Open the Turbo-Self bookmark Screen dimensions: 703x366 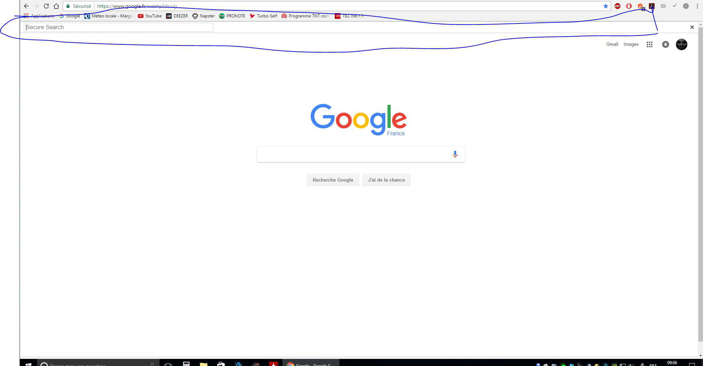pos(263,16)
